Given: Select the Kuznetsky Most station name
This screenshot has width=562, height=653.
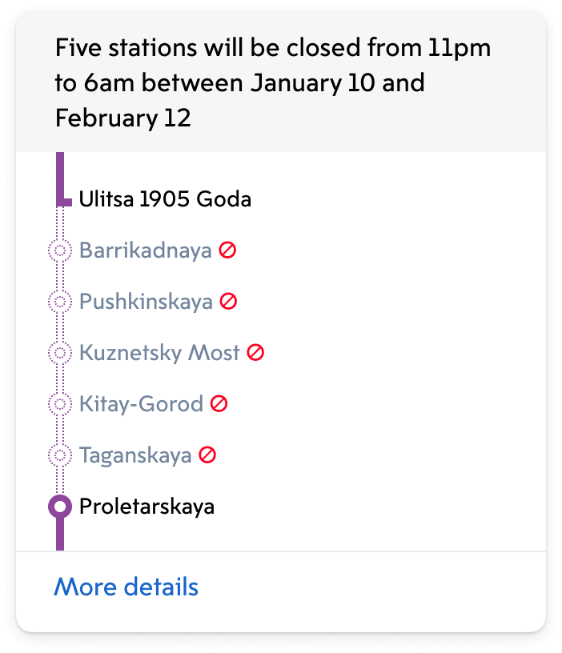Looking at the screenshot, I should 159,353.
